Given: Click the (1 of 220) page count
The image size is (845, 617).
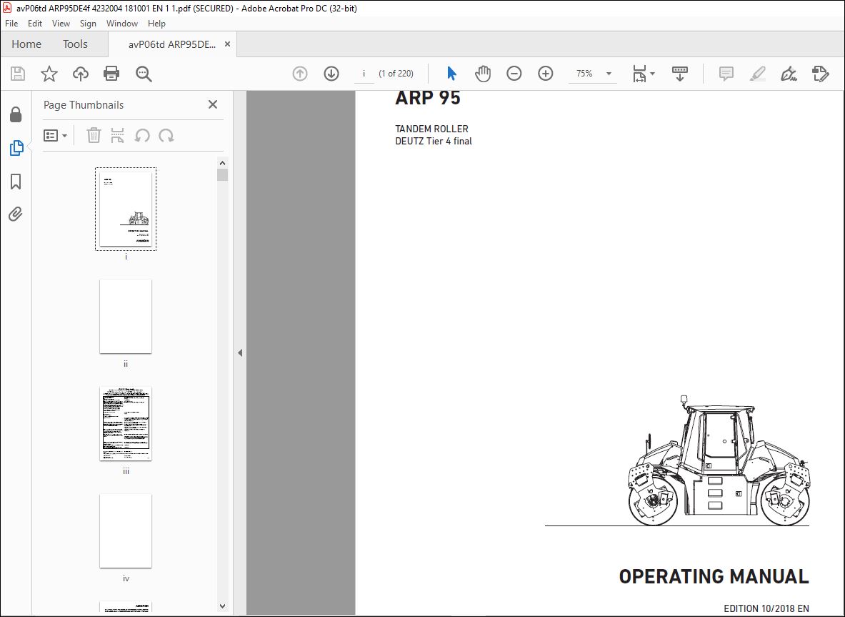Looking at the screenshot, I should pos(396,74).
